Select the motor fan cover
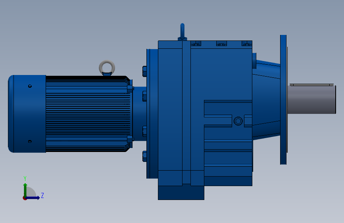Screen dimensions: 344x223 tap(27, 114)
